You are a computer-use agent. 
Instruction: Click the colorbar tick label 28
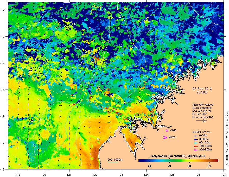(x=149, y=166)
